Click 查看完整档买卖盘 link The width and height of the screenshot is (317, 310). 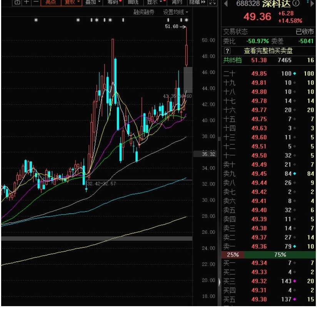point(268,51)
